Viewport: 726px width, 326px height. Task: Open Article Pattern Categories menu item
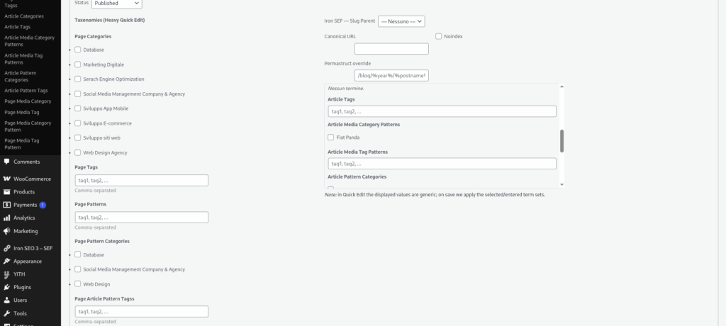[21, 77]
